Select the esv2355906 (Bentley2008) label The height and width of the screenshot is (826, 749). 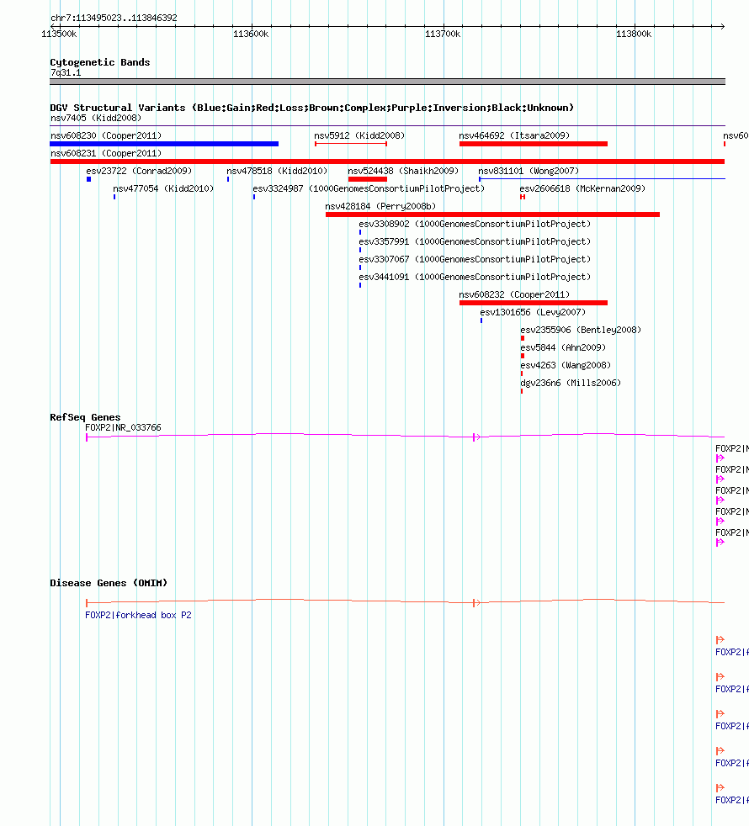tap(581, 330)
